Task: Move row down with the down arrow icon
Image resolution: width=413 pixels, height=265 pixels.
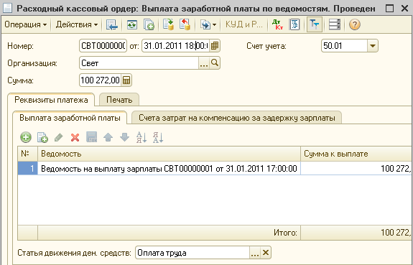Action: [x=124, y=137]
